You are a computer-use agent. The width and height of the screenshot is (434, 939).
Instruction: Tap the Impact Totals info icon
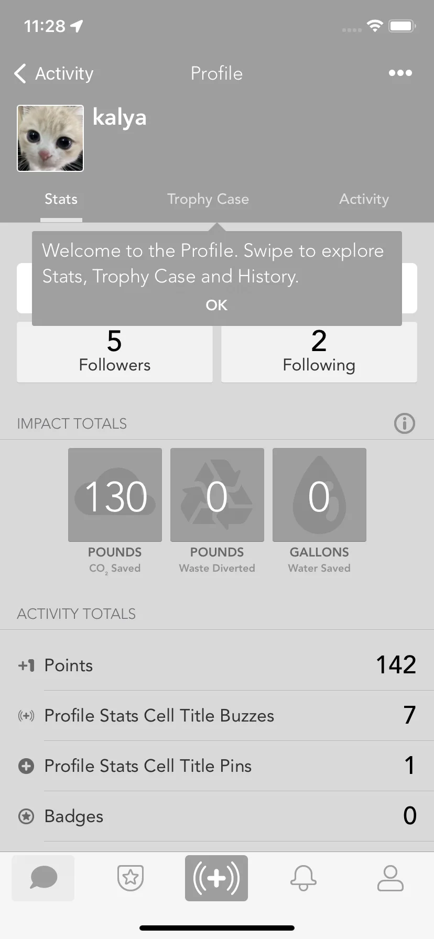click(404, 423)
